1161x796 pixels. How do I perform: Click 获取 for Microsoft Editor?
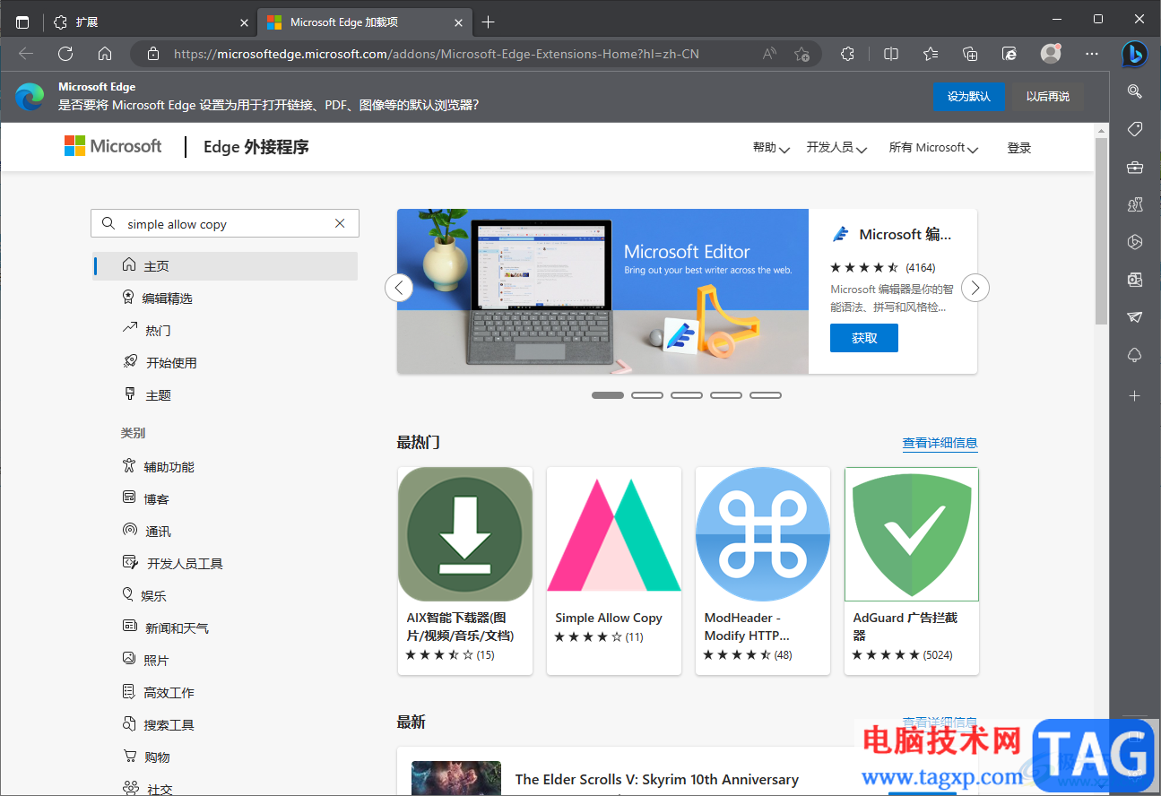[864, 338]
